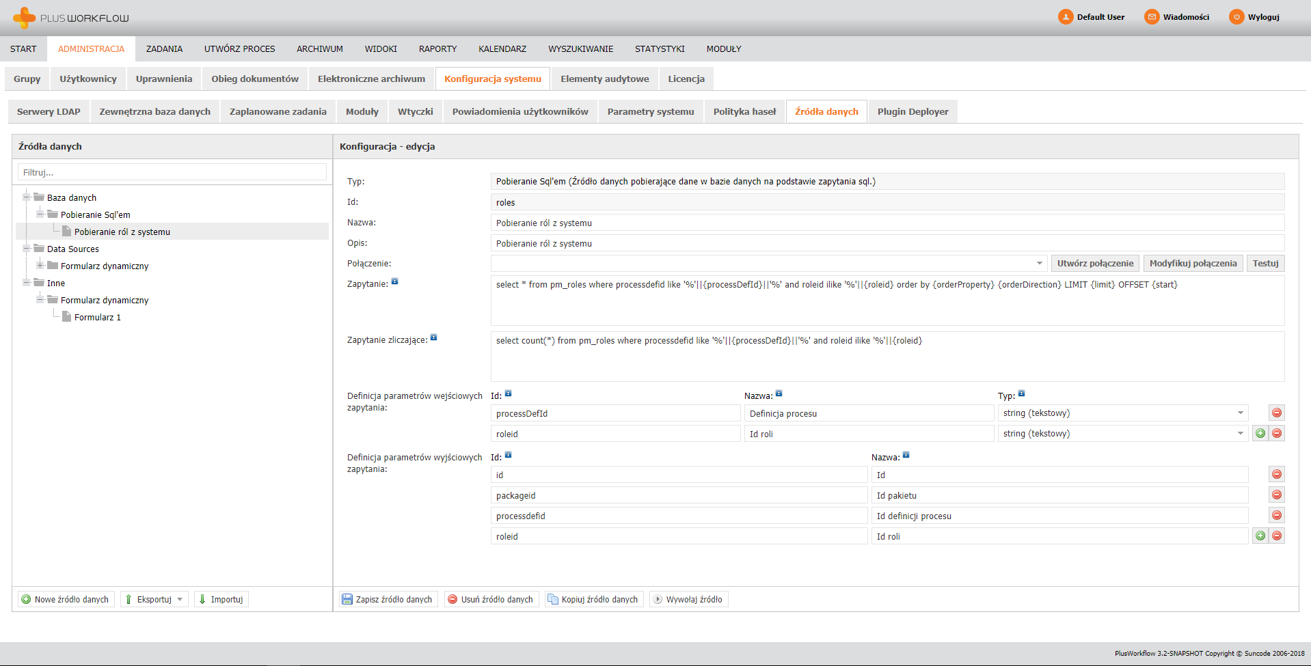This screenshot has width=1311, height=666.
Task: Remove the roleid output parameter row
Action: (x=1276, y=536)
